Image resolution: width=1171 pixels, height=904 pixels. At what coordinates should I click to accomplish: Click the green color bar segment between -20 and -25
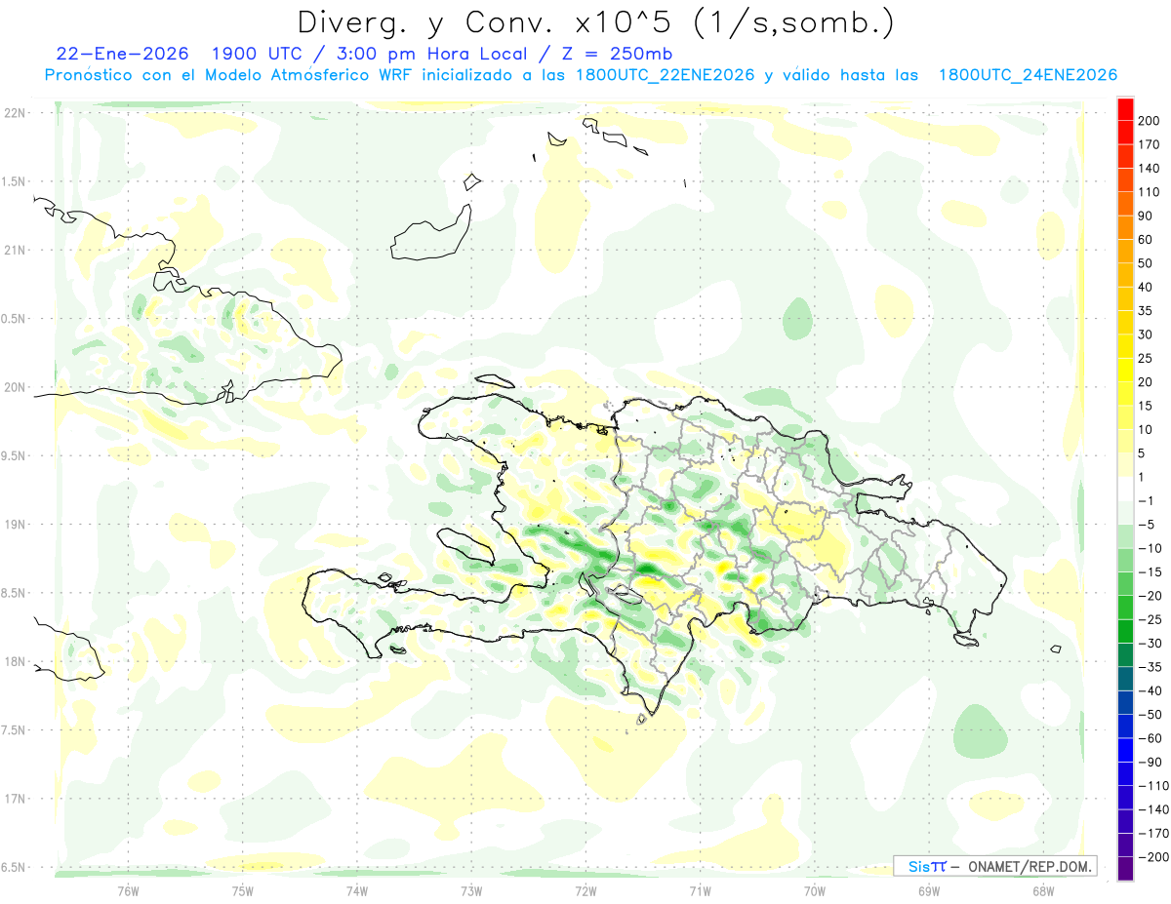click(1125, 609)
